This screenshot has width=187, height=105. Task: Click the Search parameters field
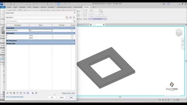click(x=39, y=21)
